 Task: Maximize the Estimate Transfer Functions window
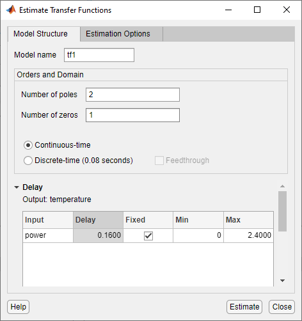[257, 10]
